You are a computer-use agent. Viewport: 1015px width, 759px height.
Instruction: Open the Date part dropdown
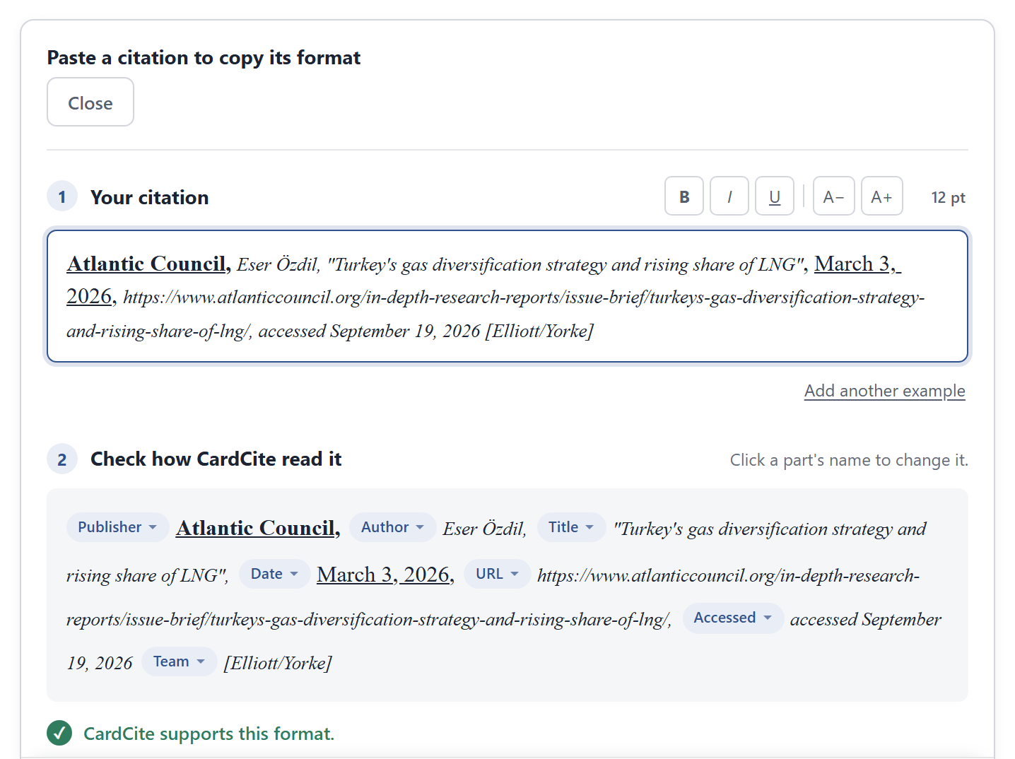[274, 574]
